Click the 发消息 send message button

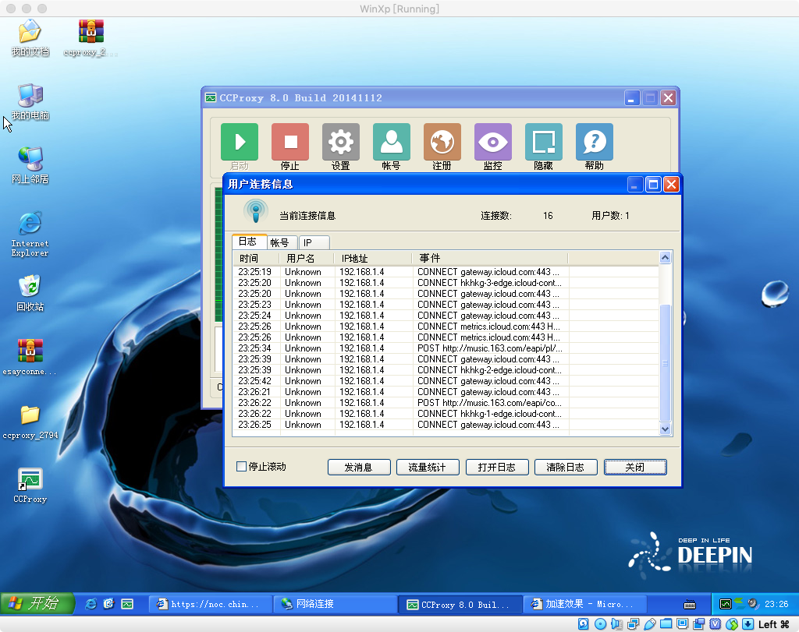pyautogui.click(x=358, y=467)
